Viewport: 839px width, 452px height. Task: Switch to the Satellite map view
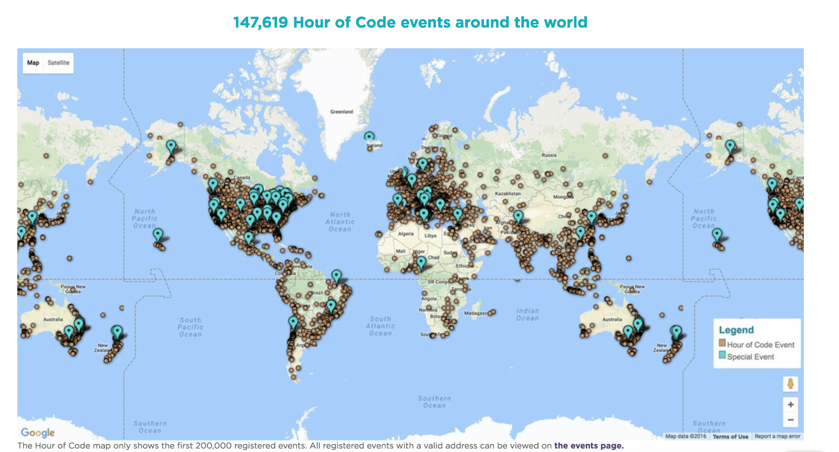tap(58, 63)
